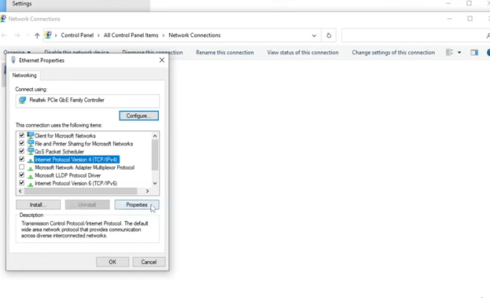This screenshot has height=298, width=490.
Task: Open the view options dropdown arrow
Action: 459,53
